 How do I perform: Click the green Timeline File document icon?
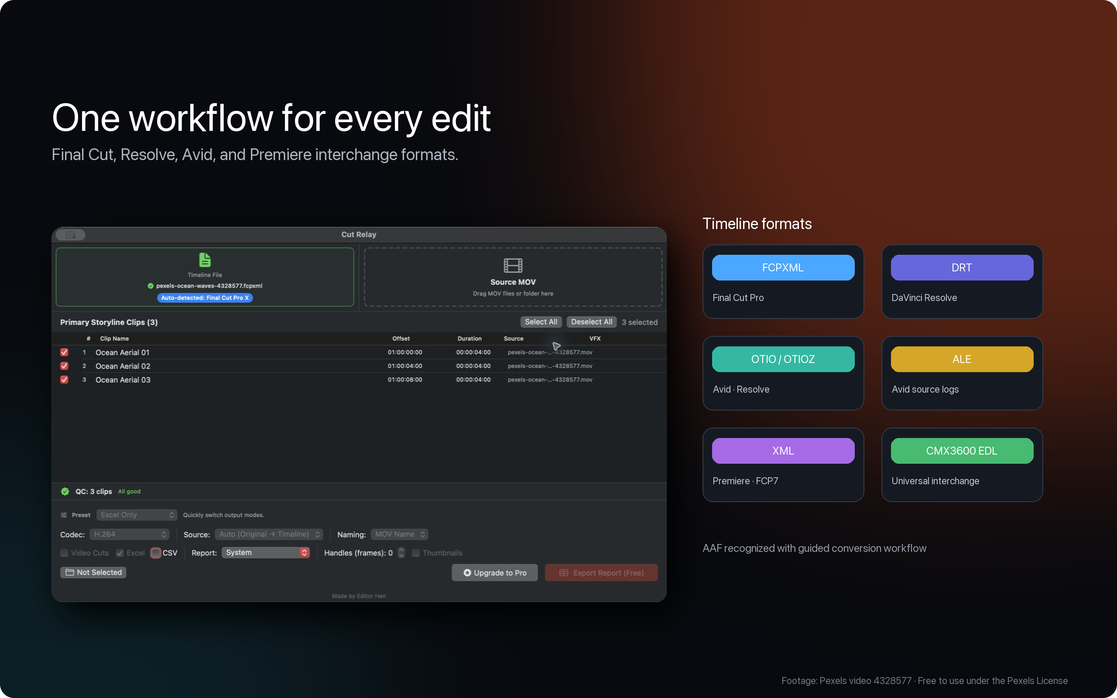coord(205,260)
